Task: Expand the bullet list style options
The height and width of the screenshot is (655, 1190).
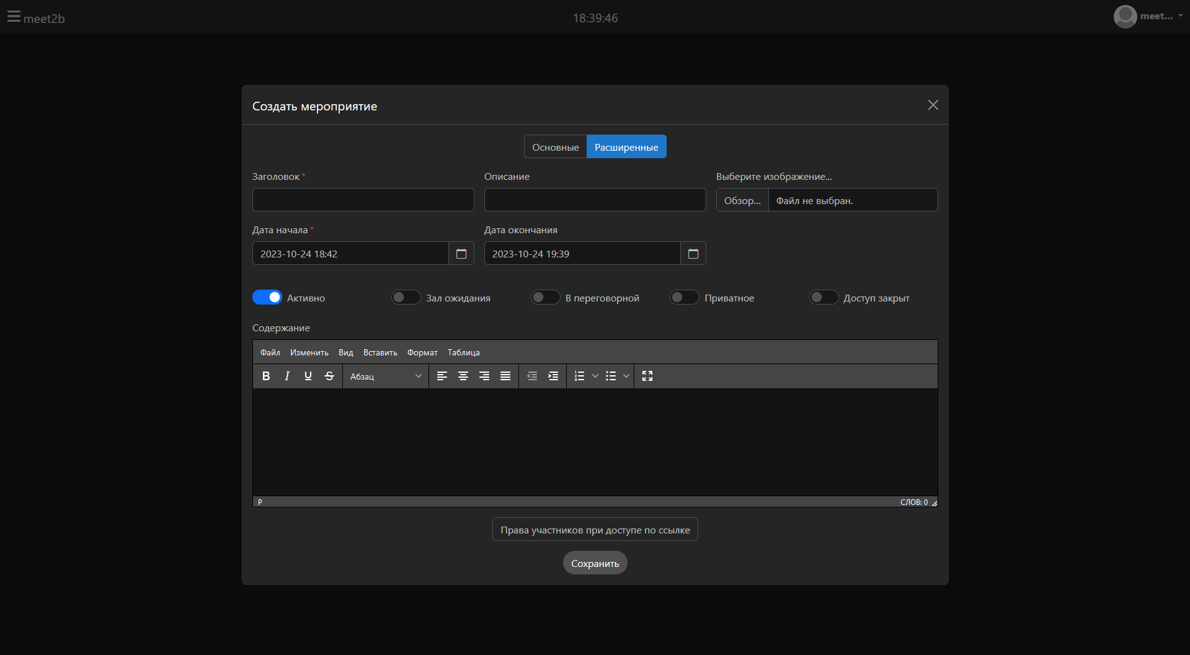Action: click(x=626, y=376)
